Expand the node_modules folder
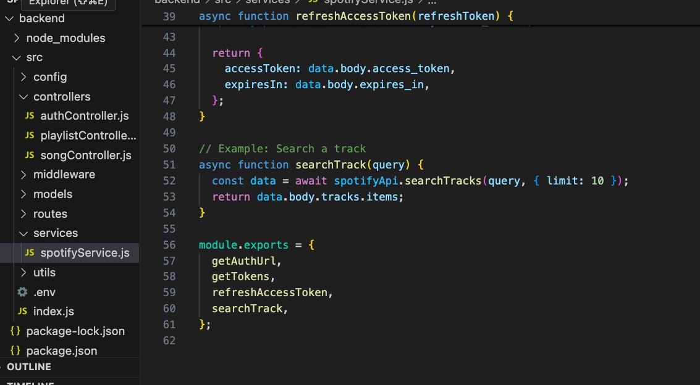700x385 pixels. [x=17, y=38]
